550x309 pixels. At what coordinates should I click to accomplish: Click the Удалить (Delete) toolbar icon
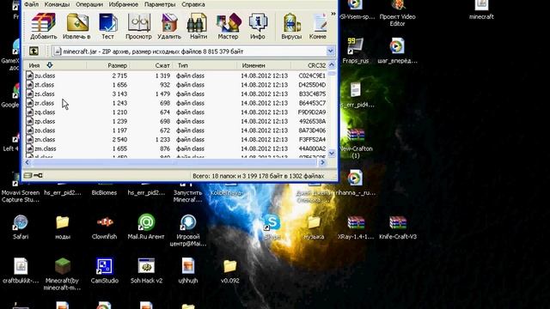tap(169, 27)
